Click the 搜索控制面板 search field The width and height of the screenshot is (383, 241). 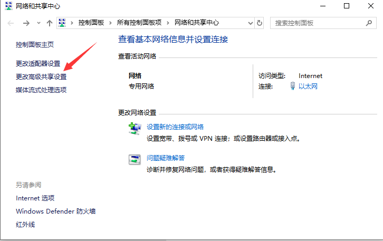pos(317,23)
